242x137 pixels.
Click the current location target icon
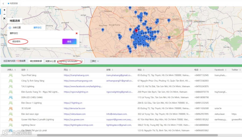(10, 28)
